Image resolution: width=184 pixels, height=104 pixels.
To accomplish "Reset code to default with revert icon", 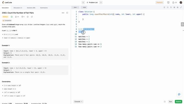I will pyautogui.click(x=171, y=8).
